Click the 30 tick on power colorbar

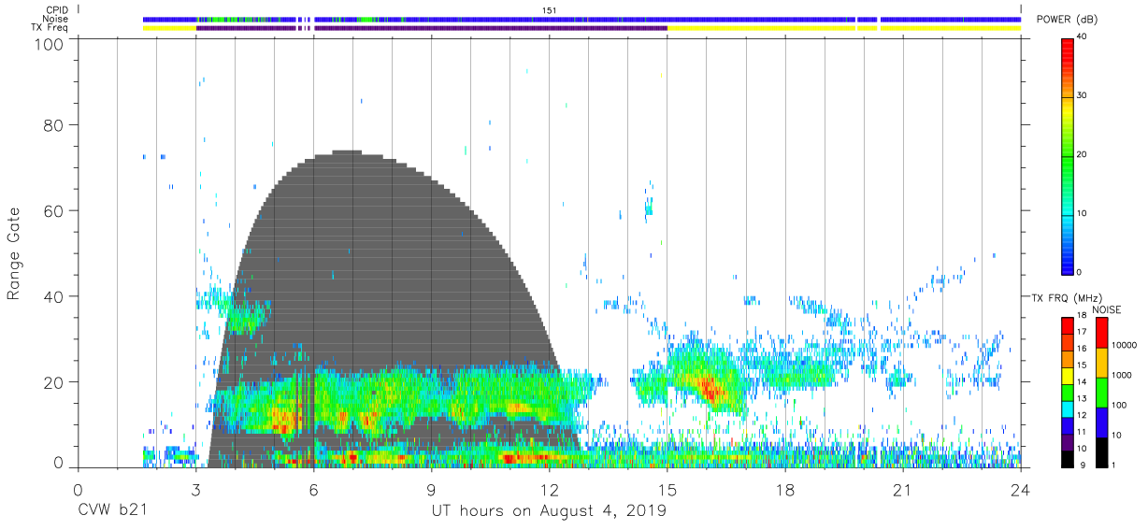click(x=1083, y=96)
